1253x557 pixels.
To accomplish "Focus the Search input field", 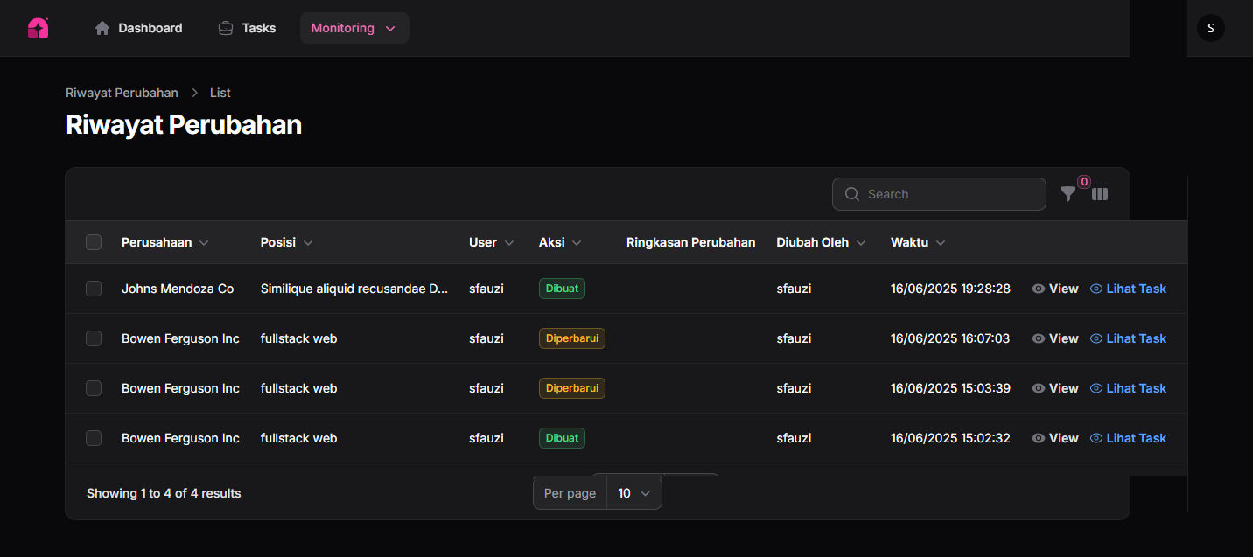I will pyautogui.click(x=939, y=194).
